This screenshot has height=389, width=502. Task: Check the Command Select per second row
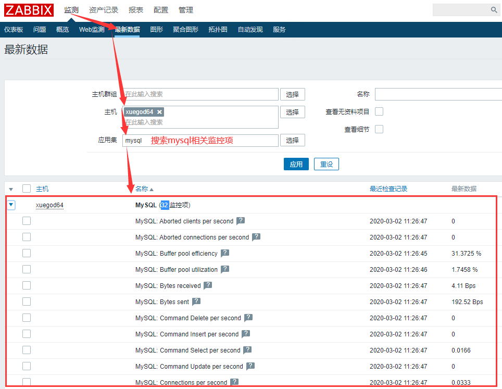click(x=27, y=350)
